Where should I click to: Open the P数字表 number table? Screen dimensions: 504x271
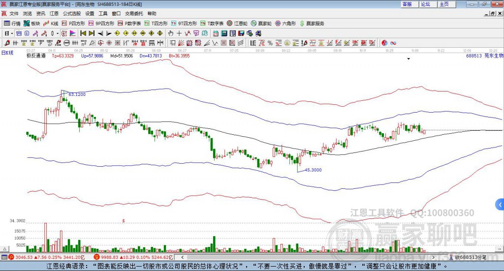pyautogui.click(x=129, y=24)
